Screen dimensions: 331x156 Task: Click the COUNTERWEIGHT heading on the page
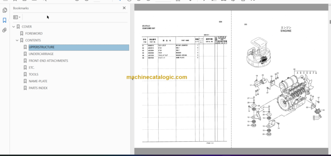(x=148, y=28)
